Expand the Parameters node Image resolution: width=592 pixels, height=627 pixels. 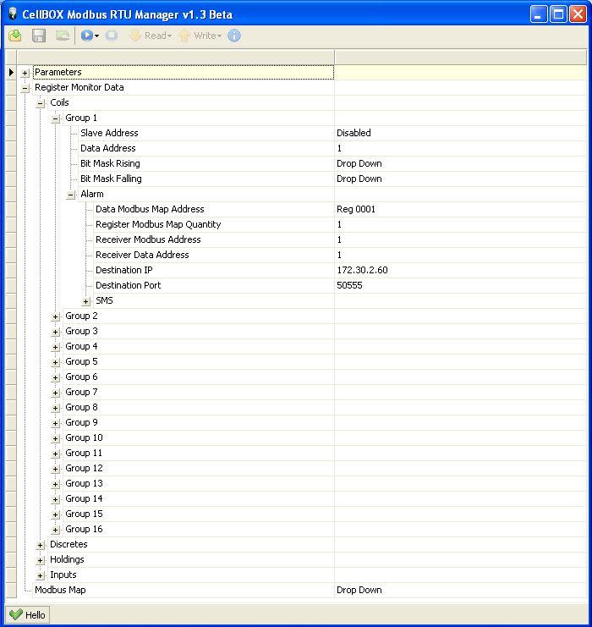pyautogui.click(x=25, y=73)
